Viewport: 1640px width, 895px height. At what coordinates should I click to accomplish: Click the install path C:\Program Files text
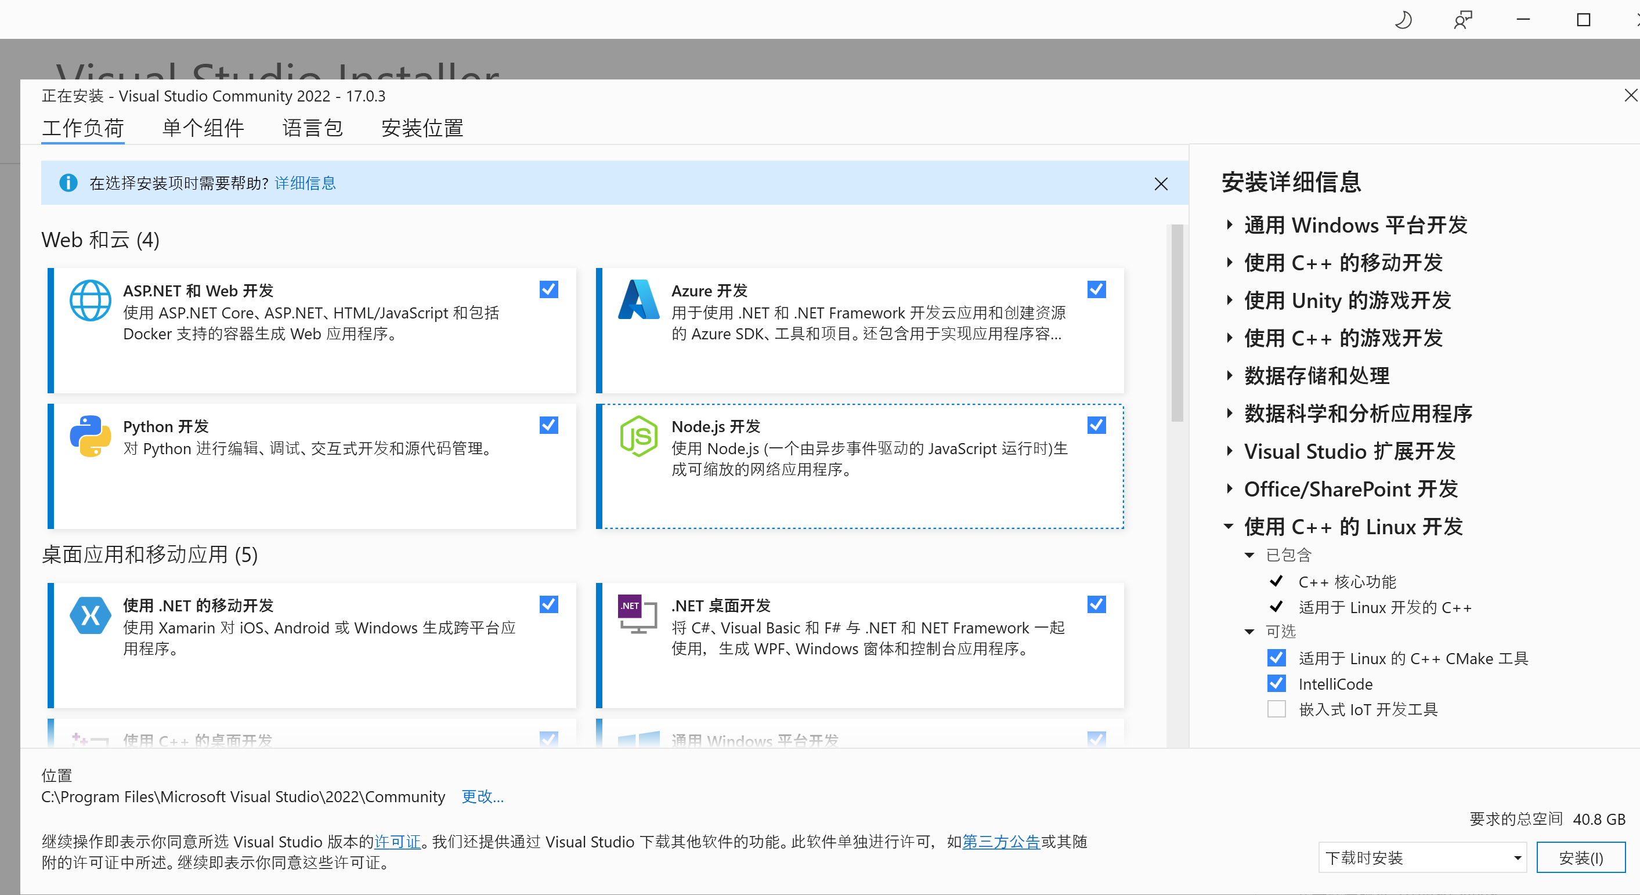[243, 796]
